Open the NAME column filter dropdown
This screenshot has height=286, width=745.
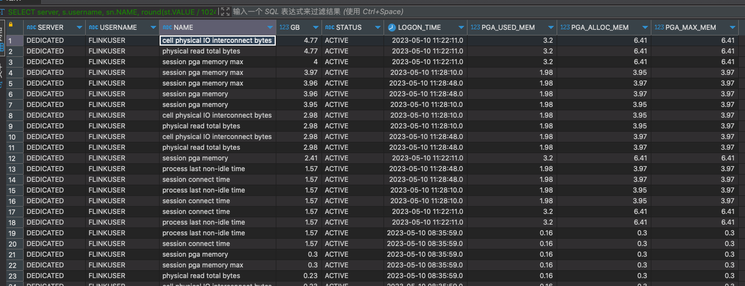pos(270,28)
